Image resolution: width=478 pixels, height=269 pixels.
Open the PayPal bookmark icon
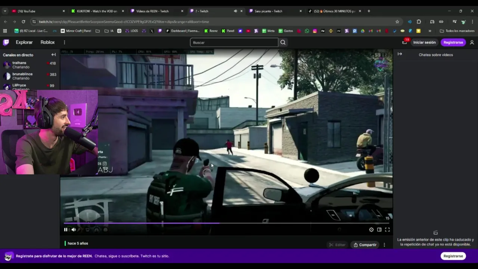(395, 31)
